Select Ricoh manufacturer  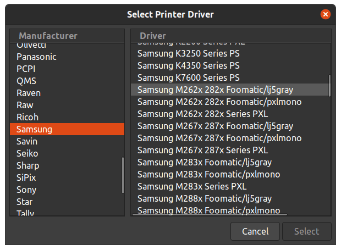(67, 117)
